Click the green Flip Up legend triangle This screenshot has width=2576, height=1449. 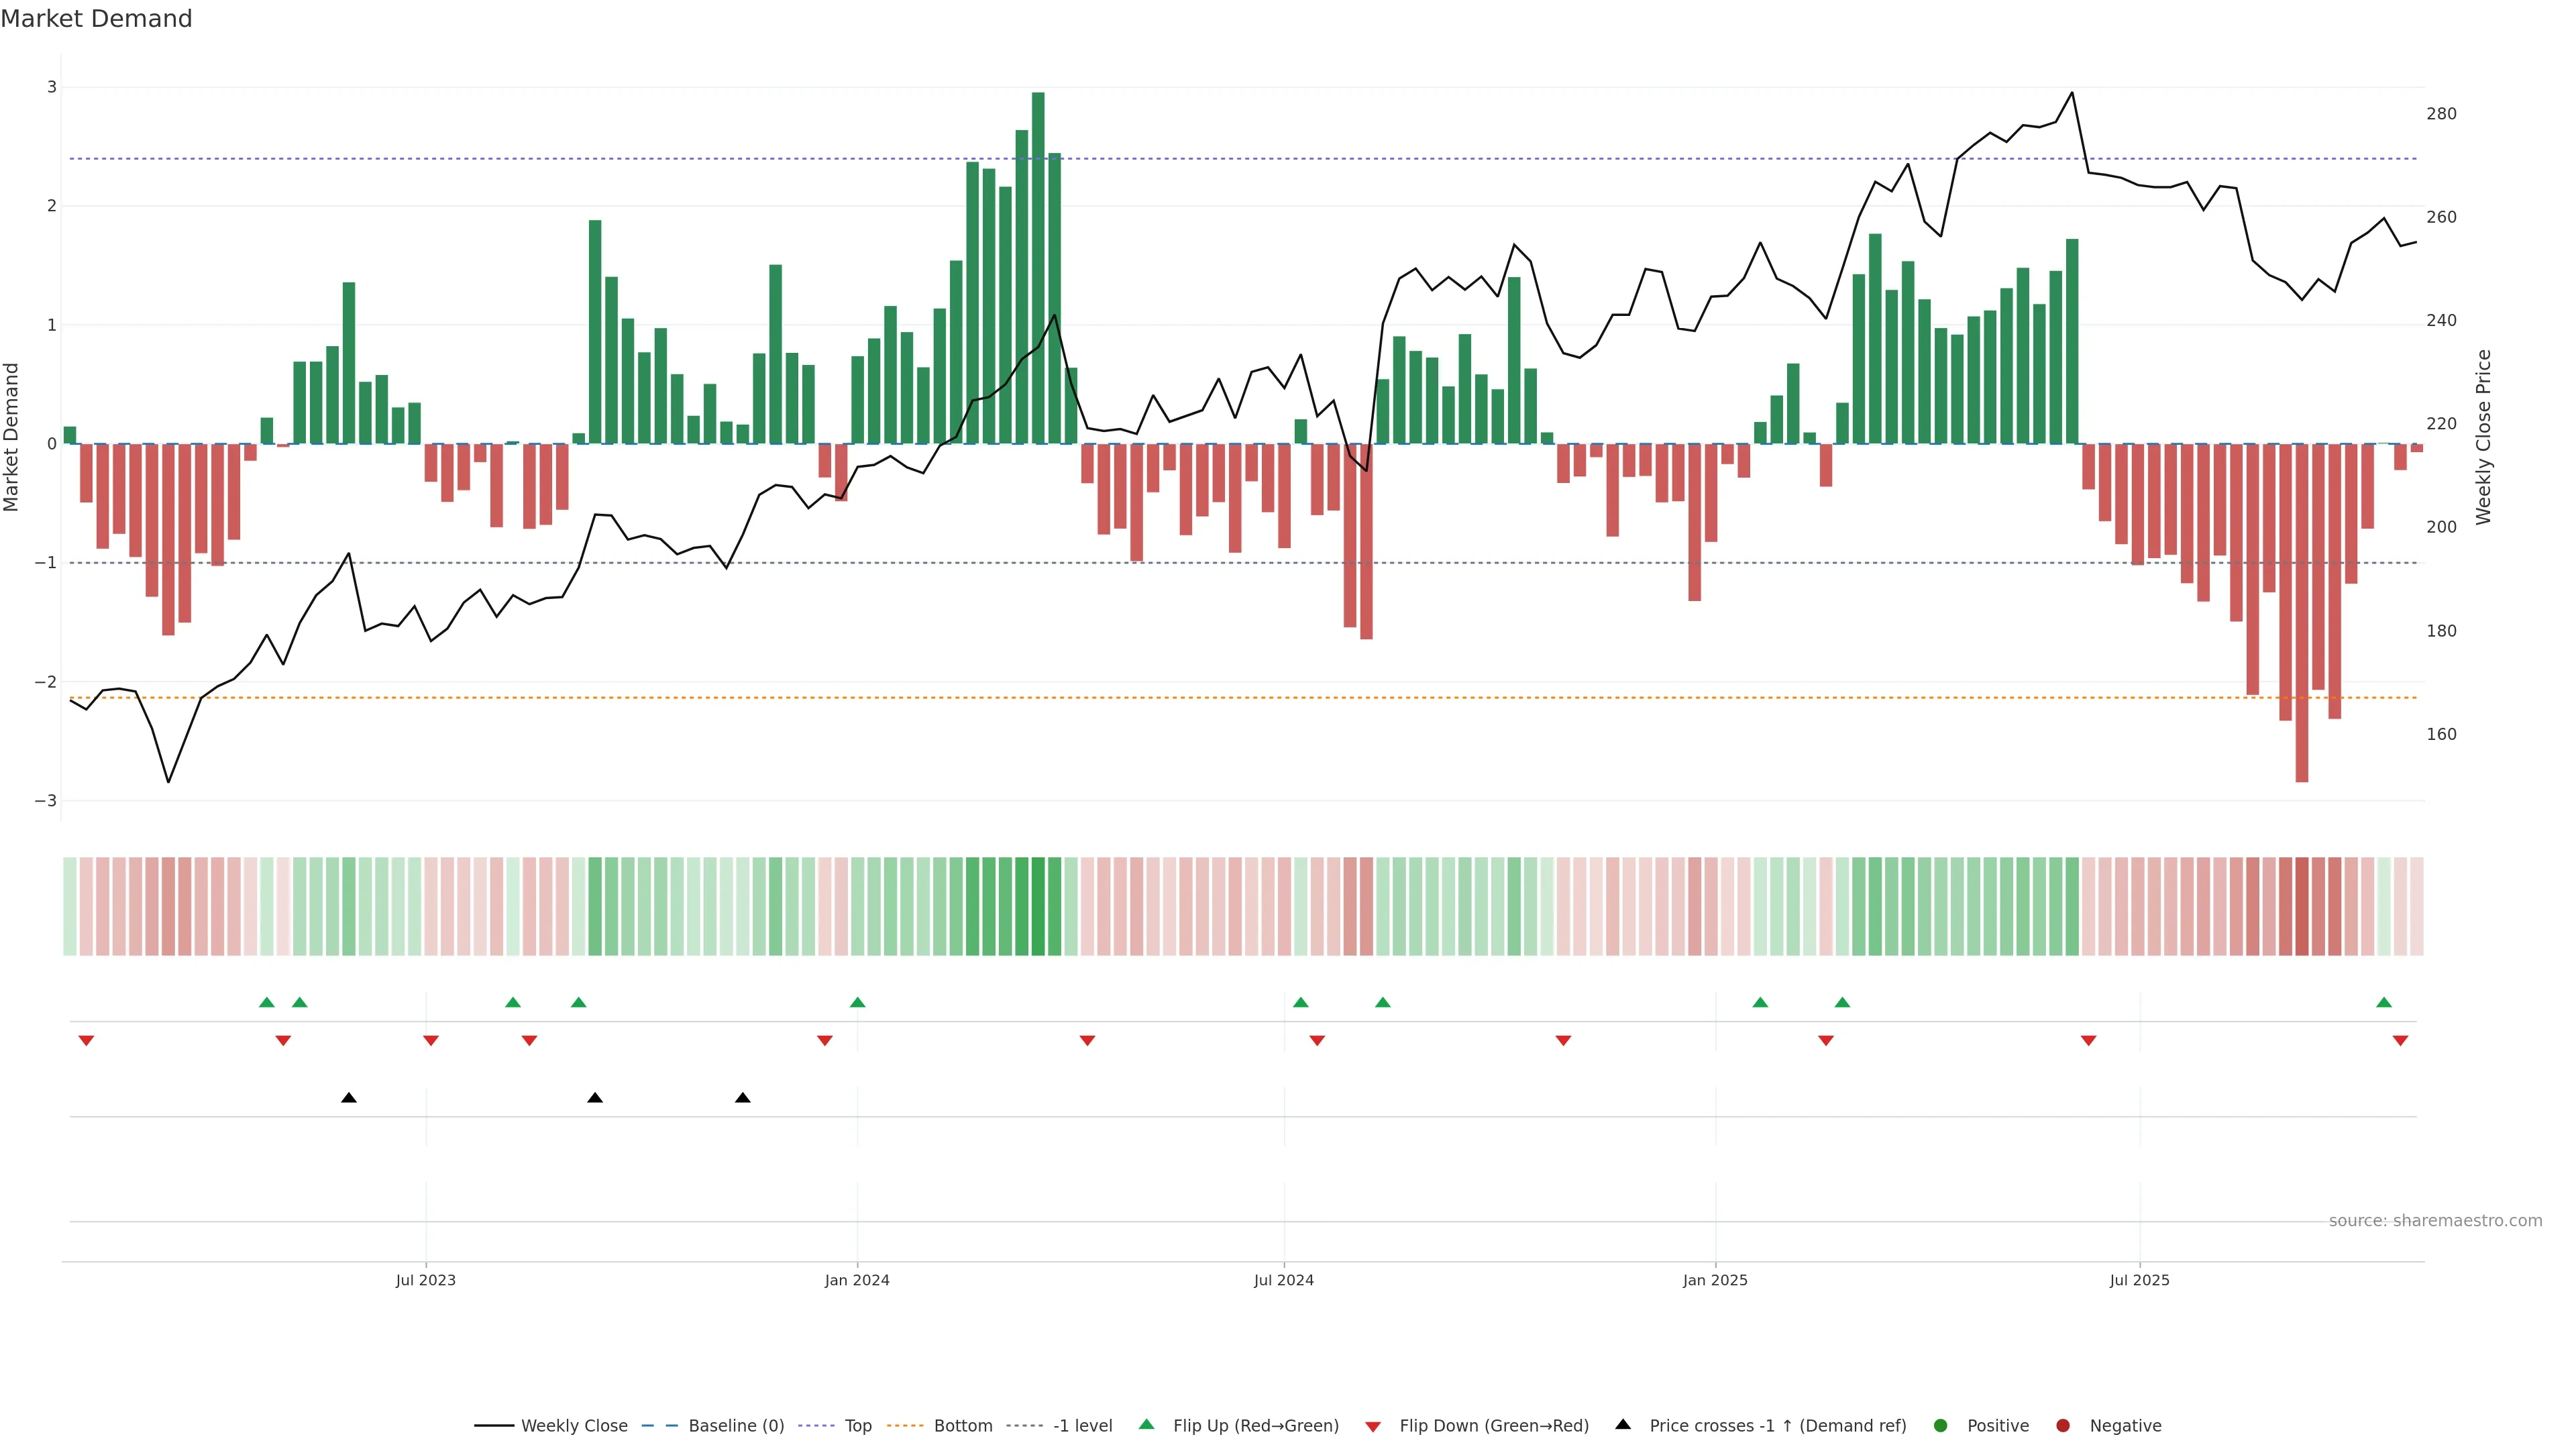point(1146,1424)
